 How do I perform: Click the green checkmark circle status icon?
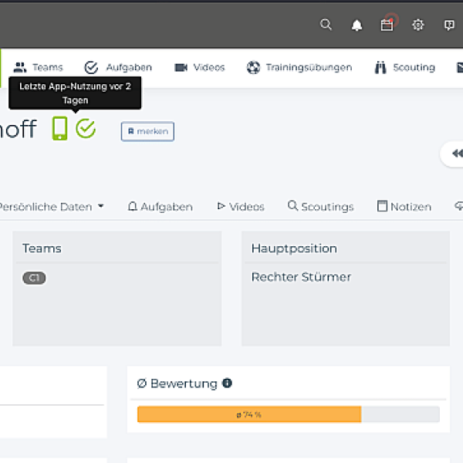86,128
